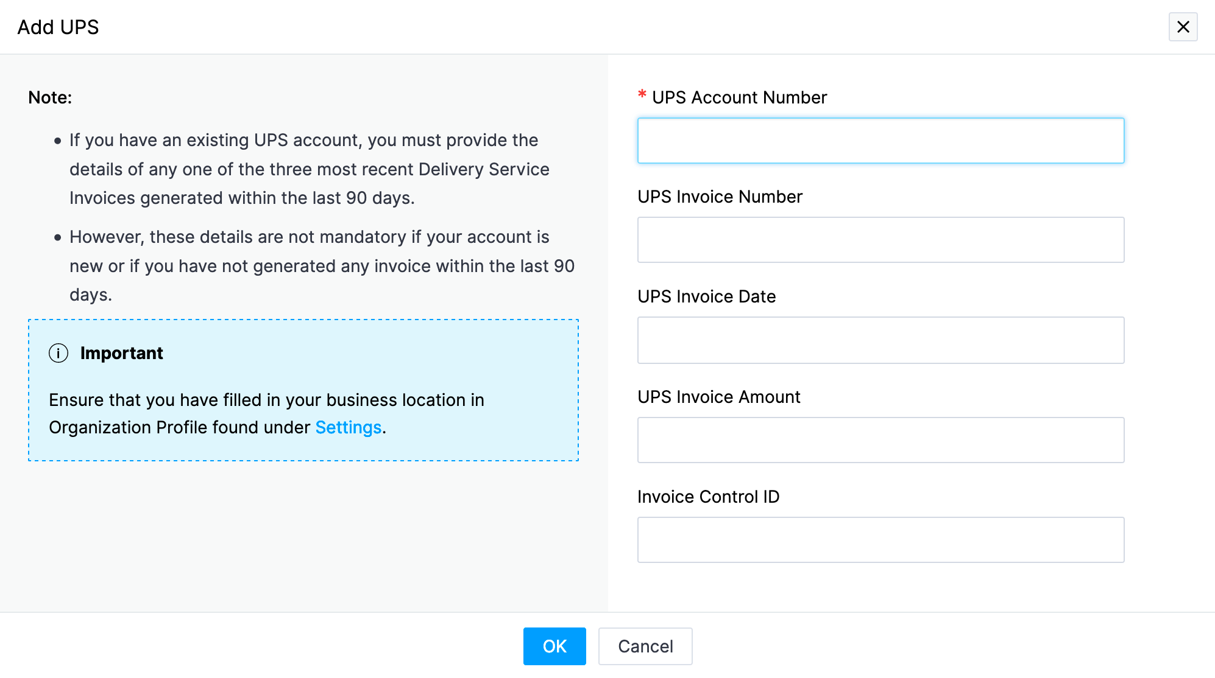This screenshot has height=678, width=1215.
Task: Click the UPS Invoice Amount field
Action: pyautogui.click(x=880, y=440)
